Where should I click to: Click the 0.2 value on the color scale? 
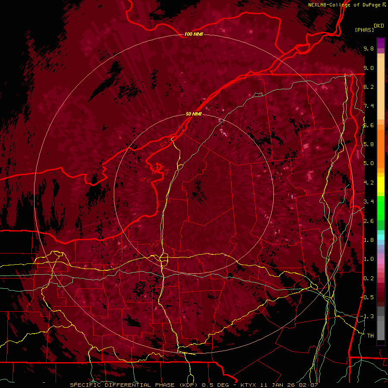(x=369, y=278)
